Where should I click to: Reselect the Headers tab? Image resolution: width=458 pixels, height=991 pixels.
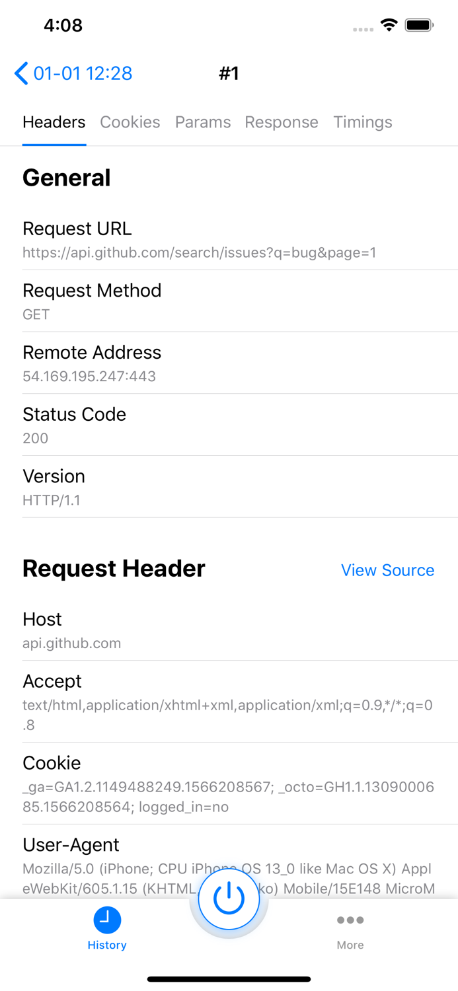[x=54, y=122]
